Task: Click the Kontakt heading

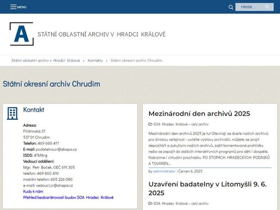Action: coord(34,110)
